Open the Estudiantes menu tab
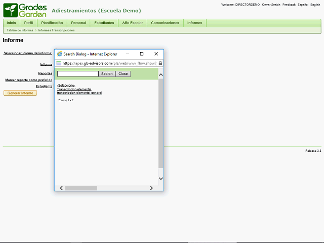The image size is (324, 243). pos(104,23)
